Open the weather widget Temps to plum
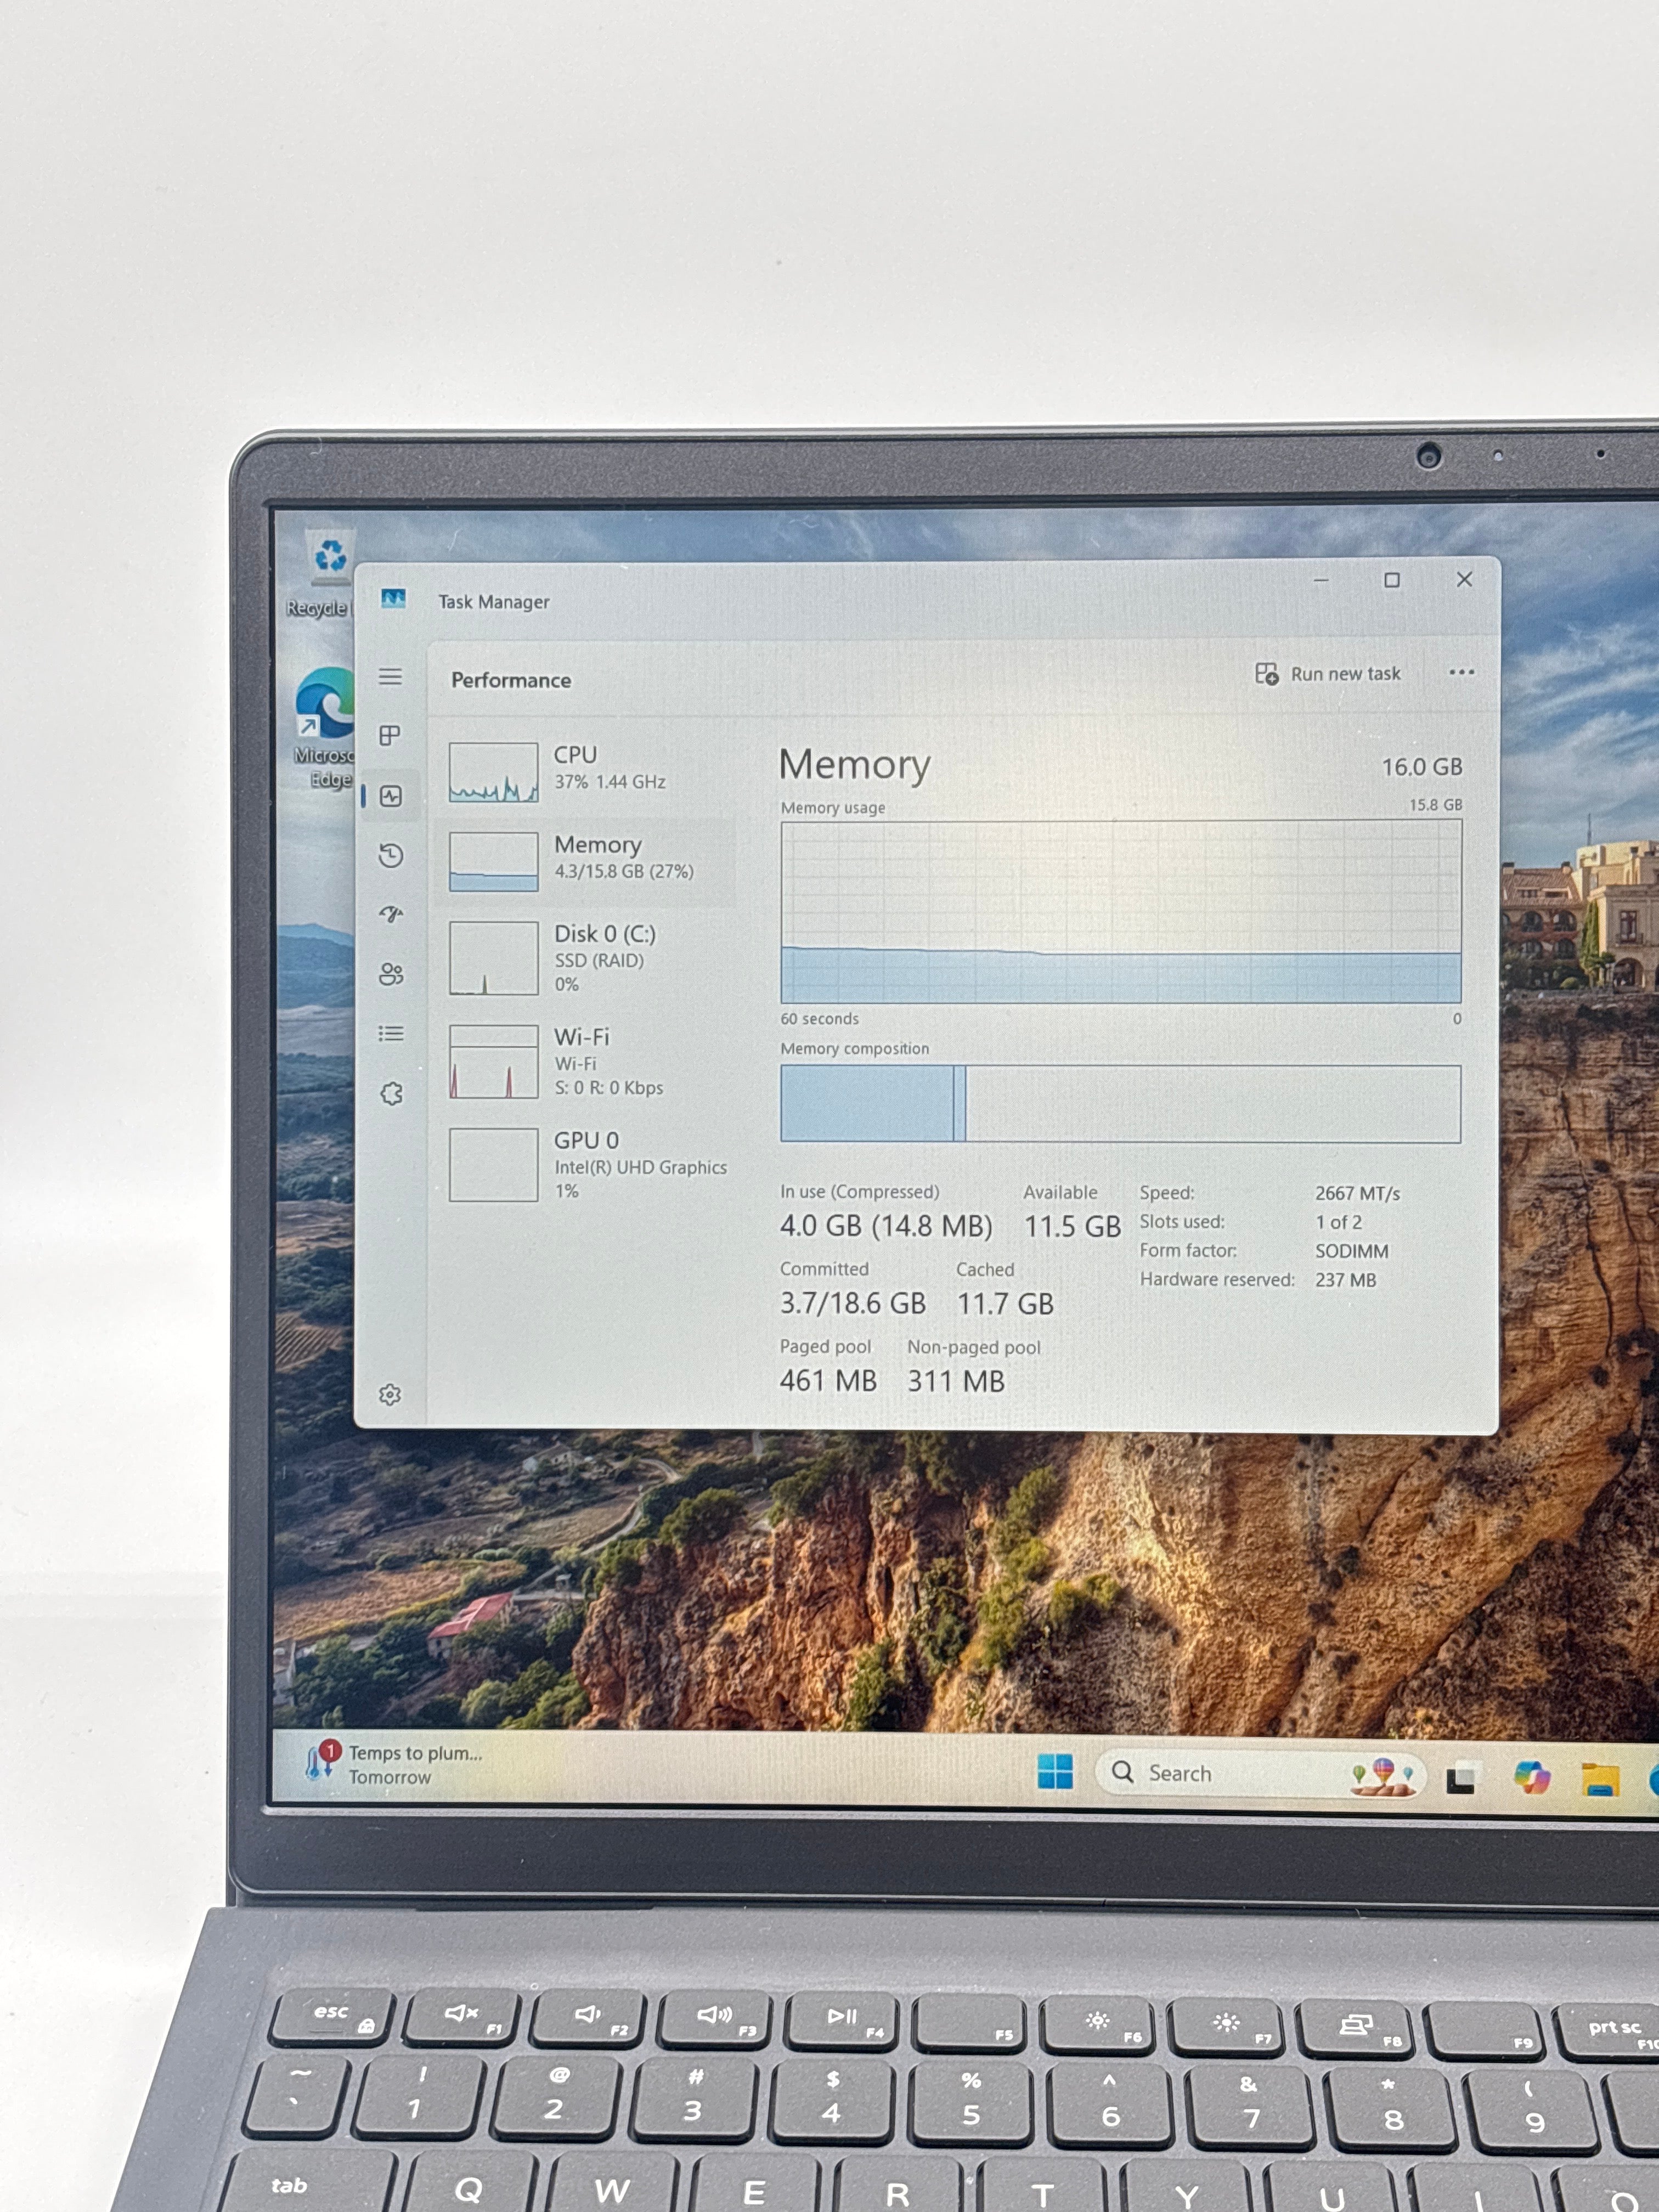This screenshot has width=1659, height=2212. coord(395,1764)
